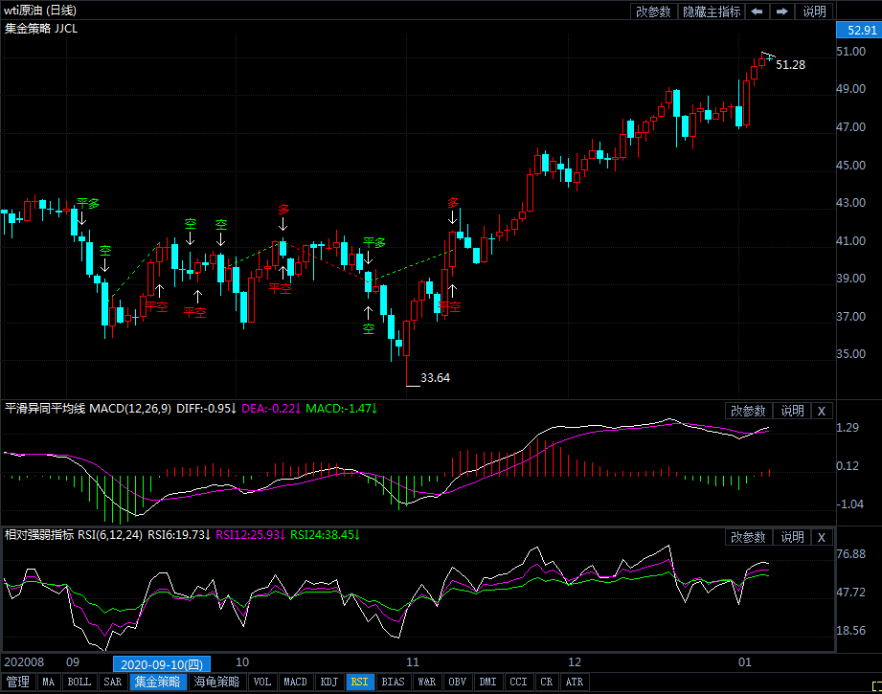The height and width of the screenshot is (694, 882).
Task: Select the OBV indicator tab
Action: point(458,683)
